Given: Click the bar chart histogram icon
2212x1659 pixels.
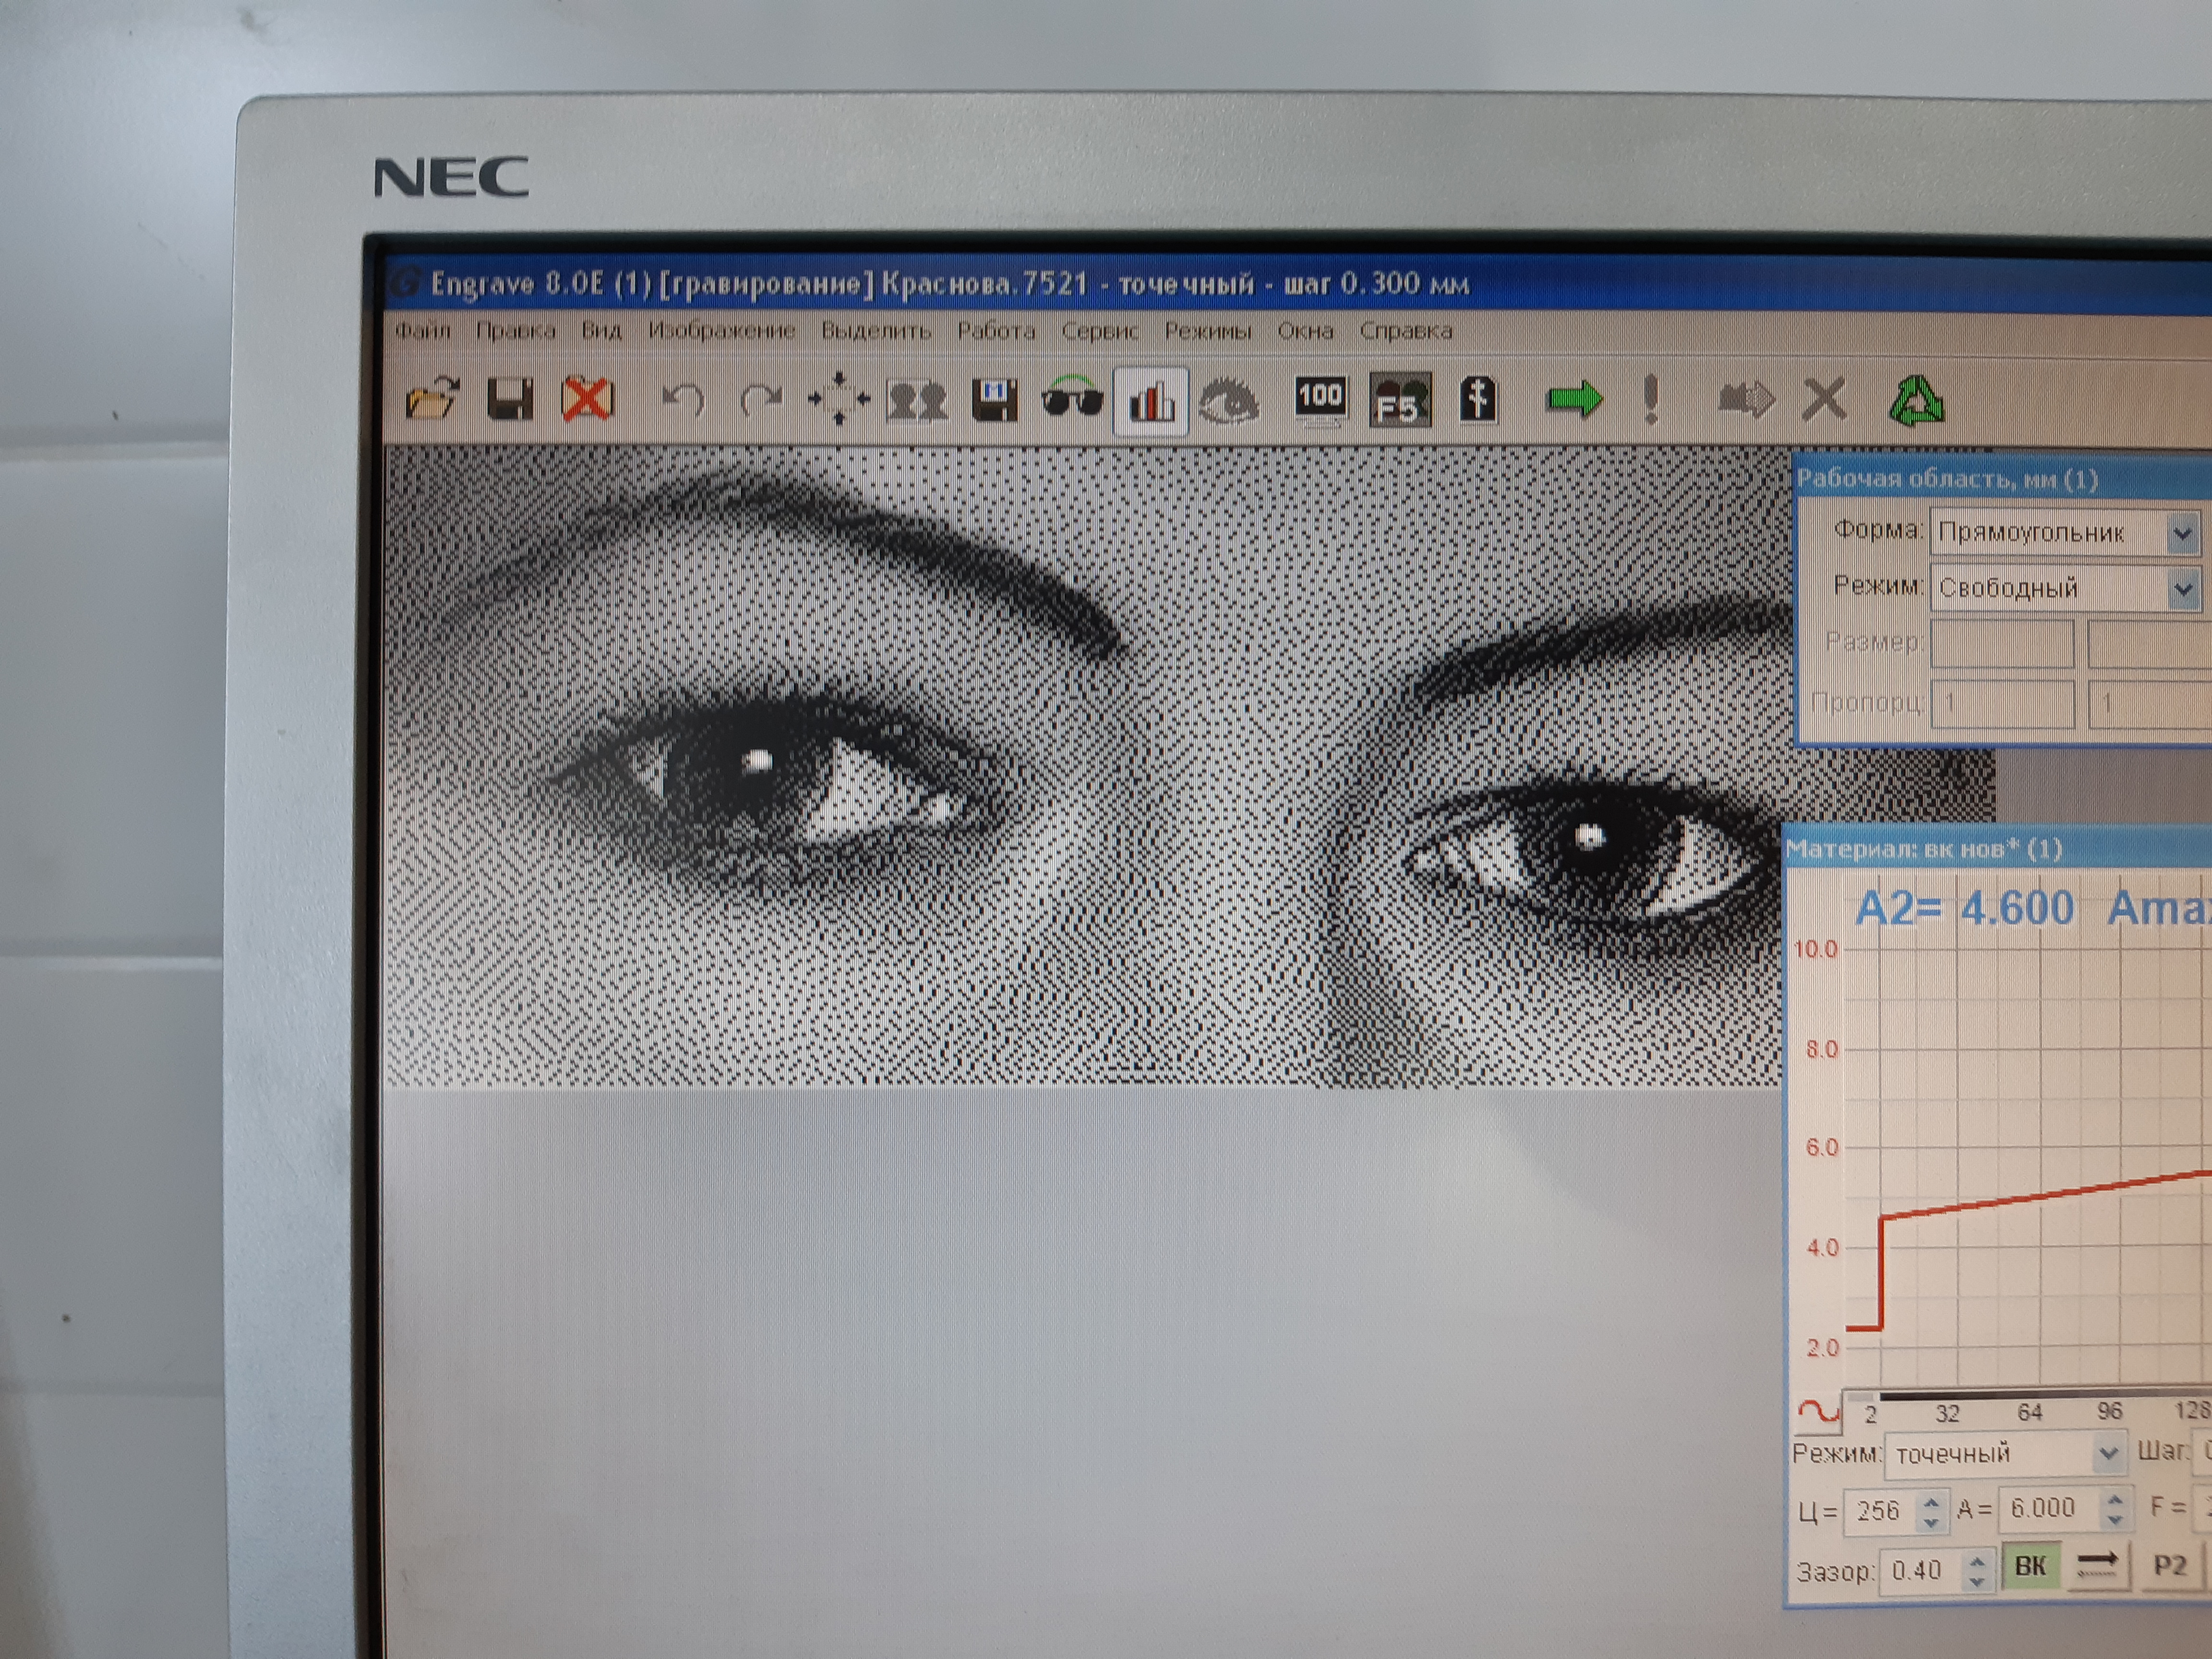Looking at the screenshot, I should coord(1151,402).
